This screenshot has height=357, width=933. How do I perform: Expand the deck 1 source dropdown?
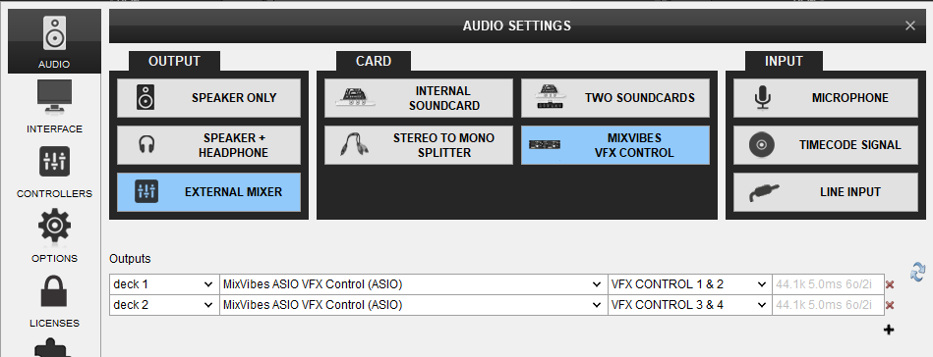pos(164,284)
